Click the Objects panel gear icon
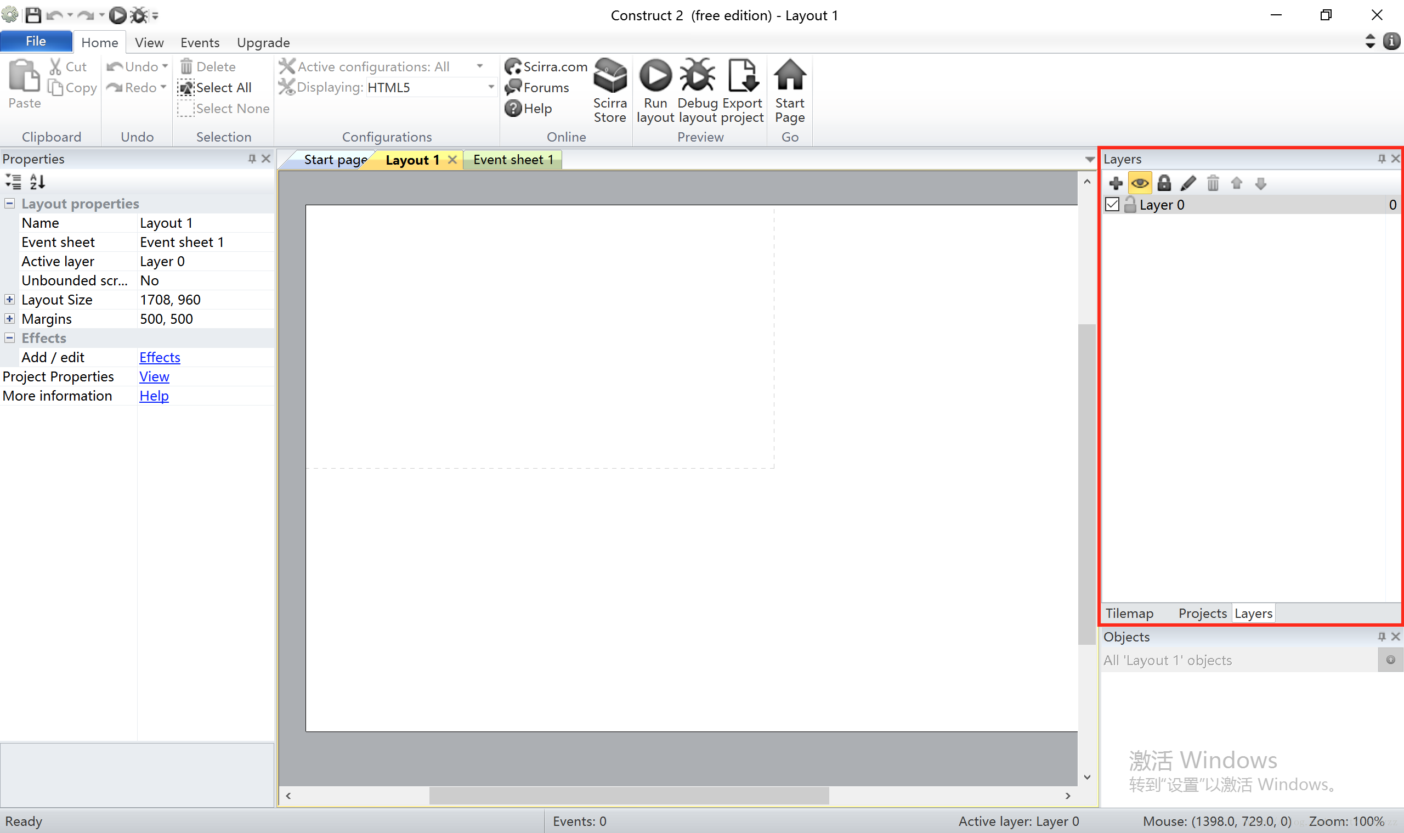Screen dimensions: 1404x833 pyautogui.click(x=1391, y=660)
